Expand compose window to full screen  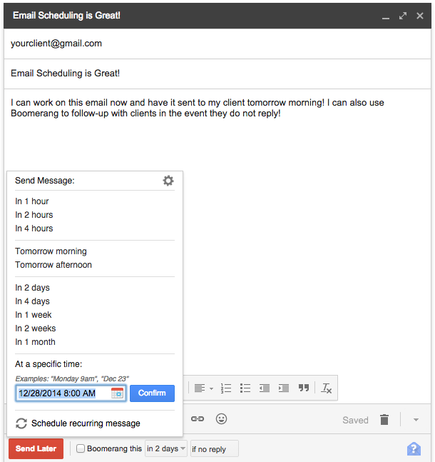403,16
